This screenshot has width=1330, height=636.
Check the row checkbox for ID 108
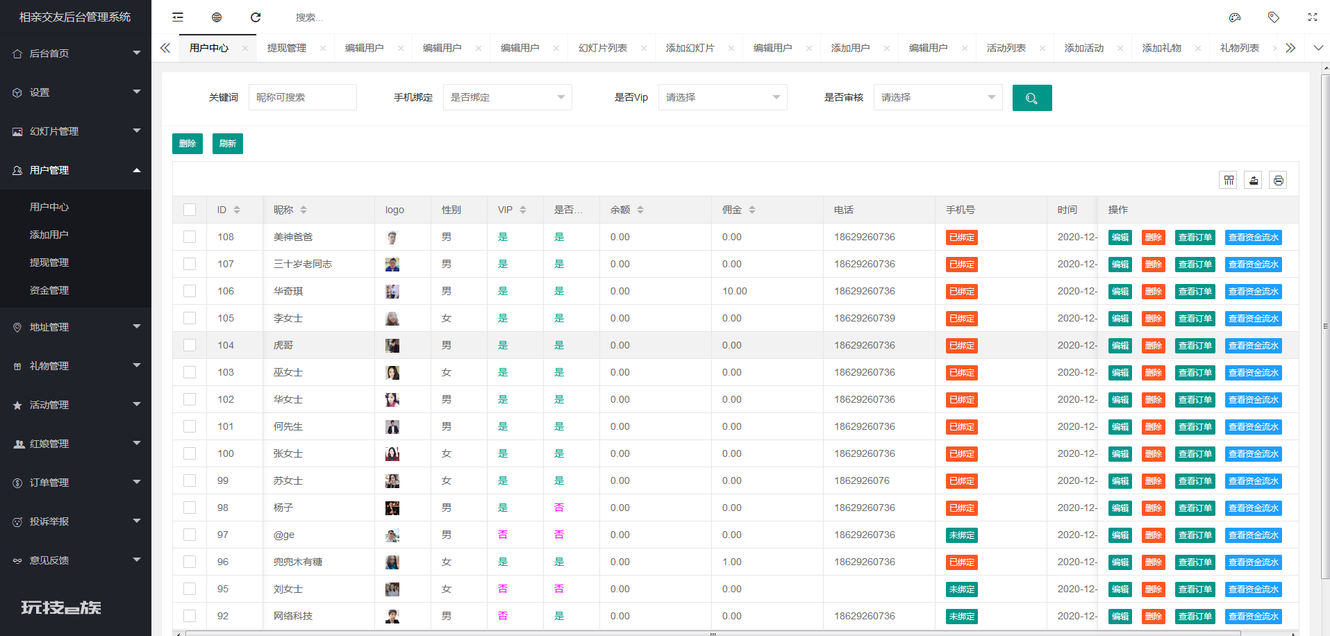point(190,237)
